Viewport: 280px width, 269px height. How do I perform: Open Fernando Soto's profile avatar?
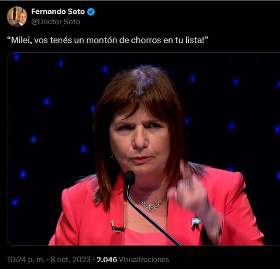point(17,17)
